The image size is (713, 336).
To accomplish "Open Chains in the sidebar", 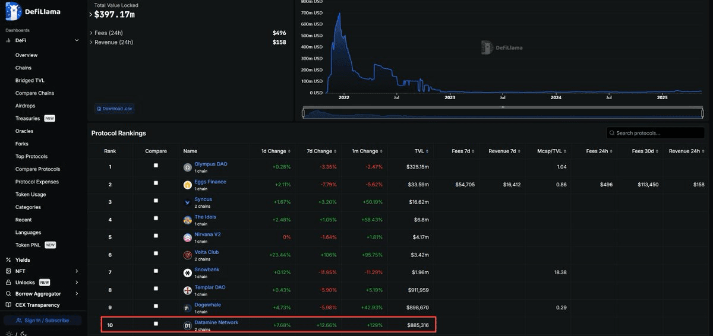I will click(23, 68).
